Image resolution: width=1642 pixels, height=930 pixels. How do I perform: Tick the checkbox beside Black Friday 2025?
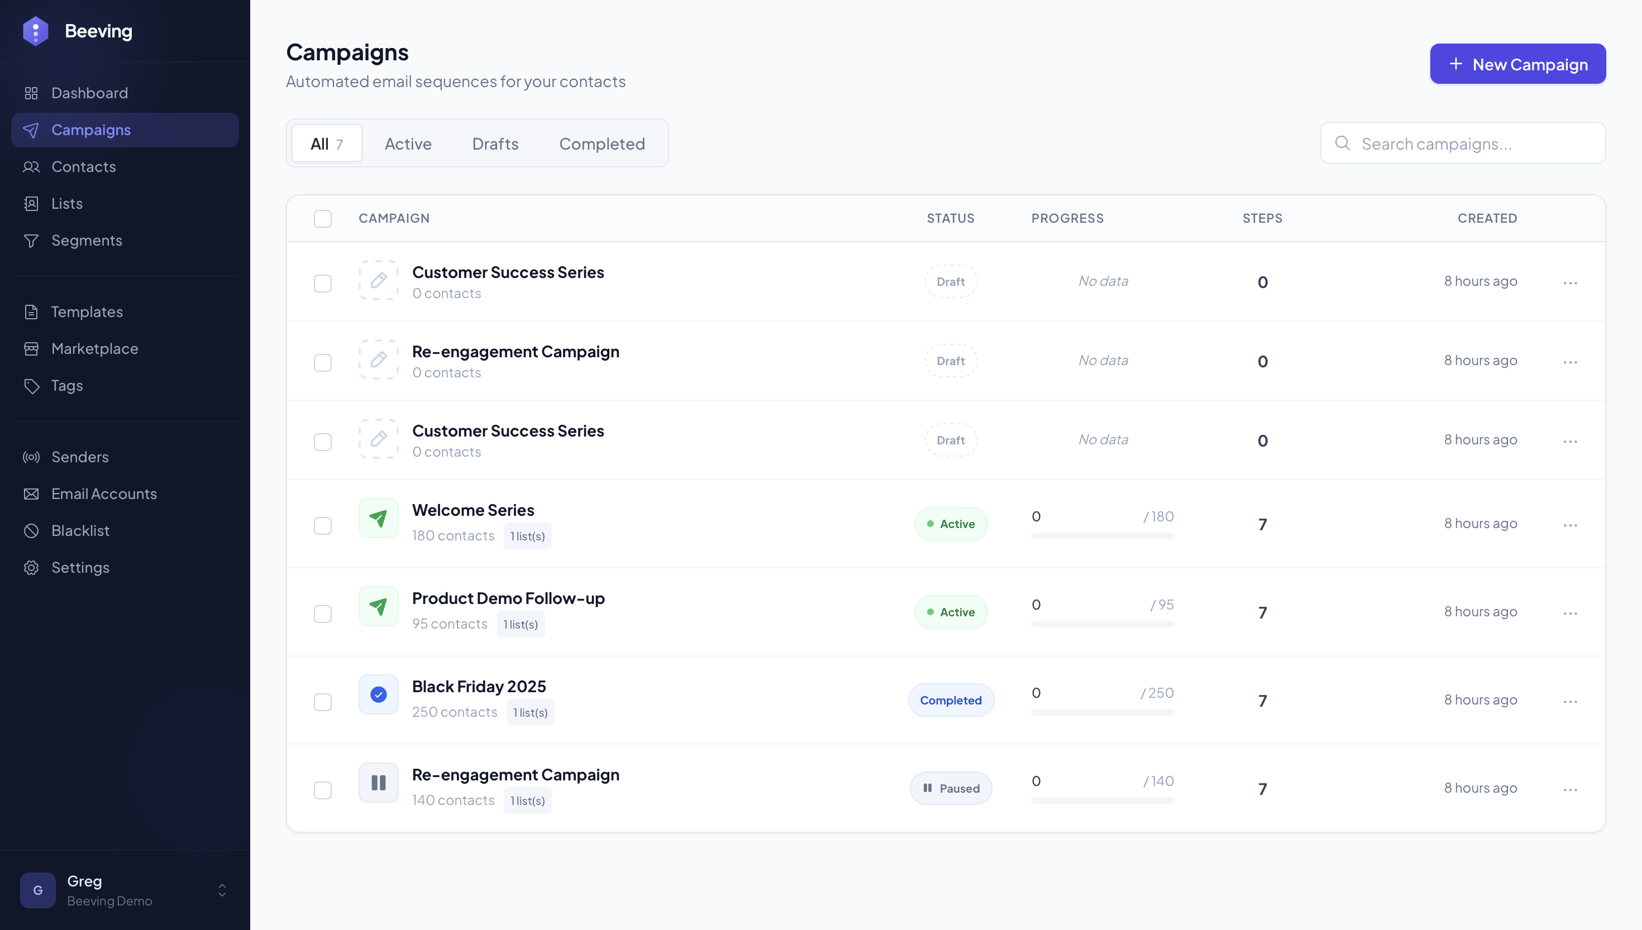click(323, 702)
